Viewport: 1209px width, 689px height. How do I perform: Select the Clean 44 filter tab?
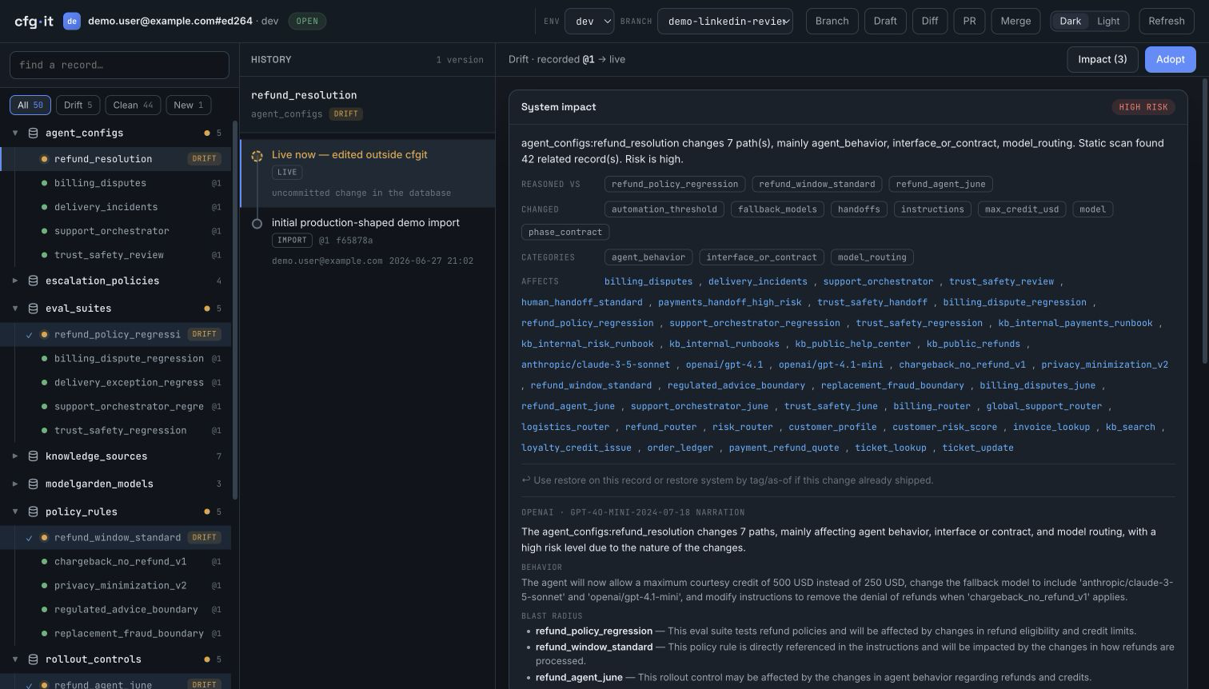[133, 105]
